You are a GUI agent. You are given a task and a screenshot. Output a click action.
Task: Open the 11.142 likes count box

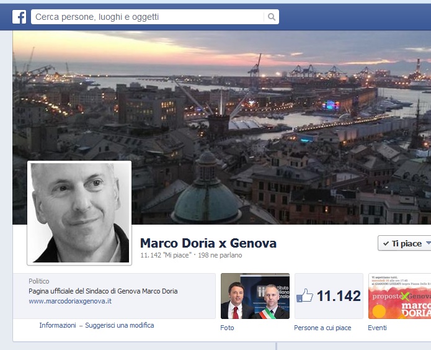(329, 296)
